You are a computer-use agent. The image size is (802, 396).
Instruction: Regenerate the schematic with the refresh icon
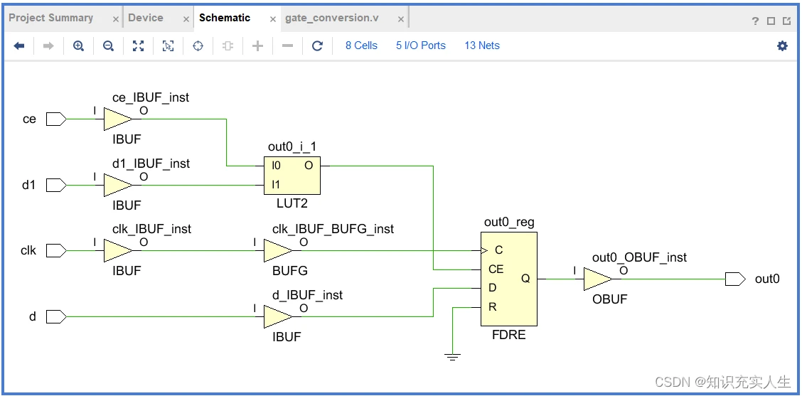317,46
